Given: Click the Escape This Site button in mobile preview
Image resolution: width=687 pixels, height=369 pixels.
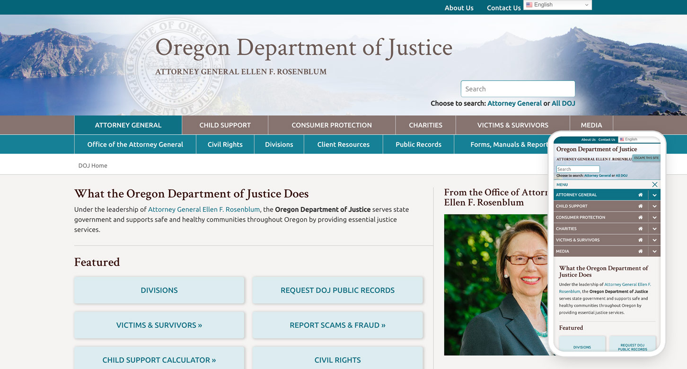Looking at the screenshot, I should pos(646,158).
